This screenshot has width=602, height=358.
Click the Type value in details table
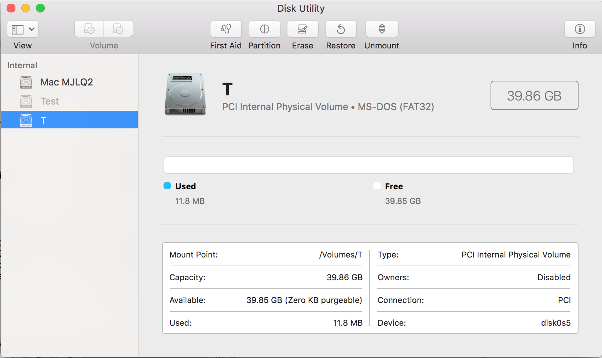516,255
